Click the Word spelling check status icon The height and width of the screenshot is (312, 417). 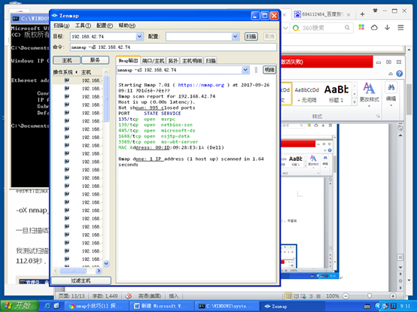tap(129, 295)
